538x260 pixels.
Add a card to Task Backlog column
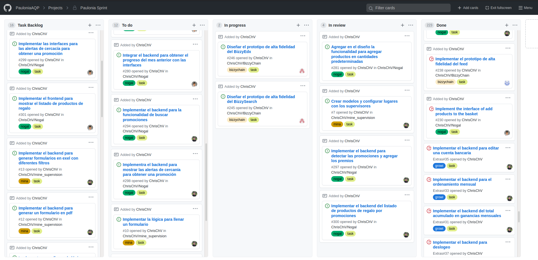pos(90,25)
